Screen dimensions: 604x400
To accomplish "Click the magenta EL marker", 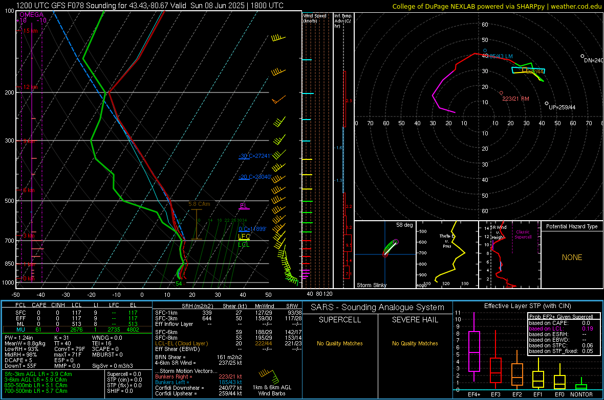I will 244,206.
